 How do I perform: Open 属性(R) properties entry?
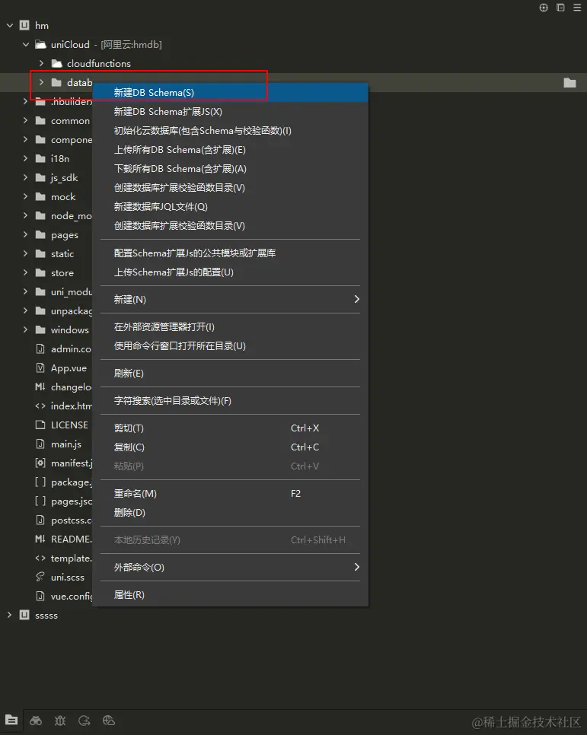point(230,595)
